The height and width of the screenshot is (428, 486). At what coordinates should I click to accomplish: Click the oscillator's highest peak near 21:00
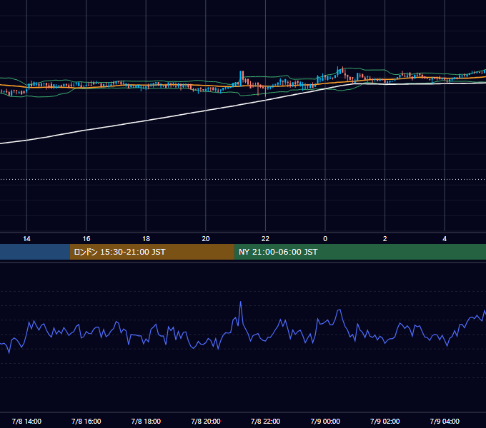click(241, 302)
